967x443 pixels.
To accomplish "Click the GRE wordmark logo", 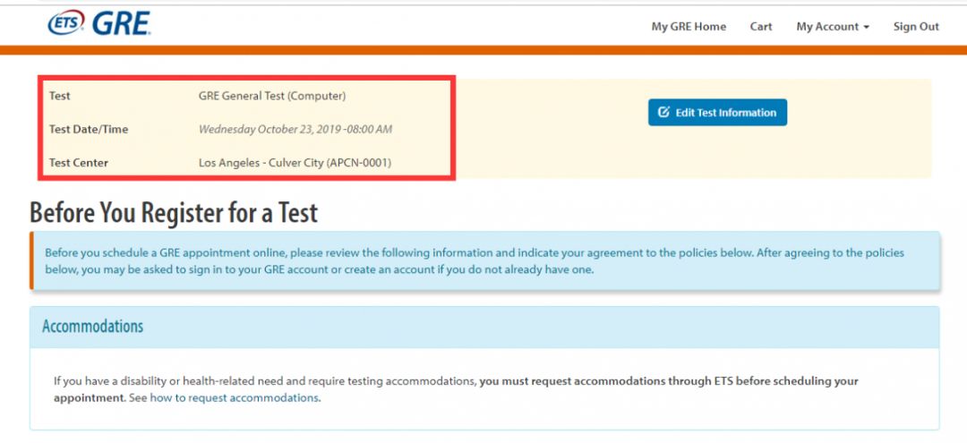I will tap(122, 23).
